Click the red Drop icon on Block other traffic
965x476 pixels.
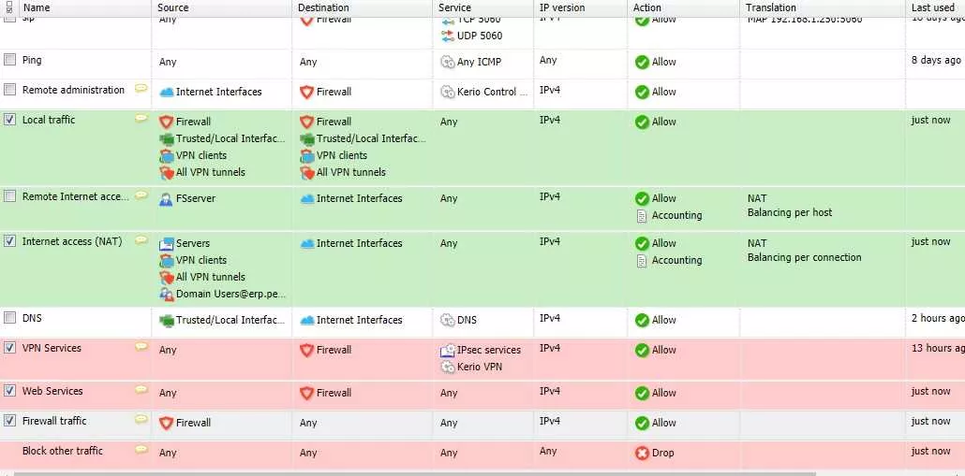pyautogui.click(x=642, y=454)
